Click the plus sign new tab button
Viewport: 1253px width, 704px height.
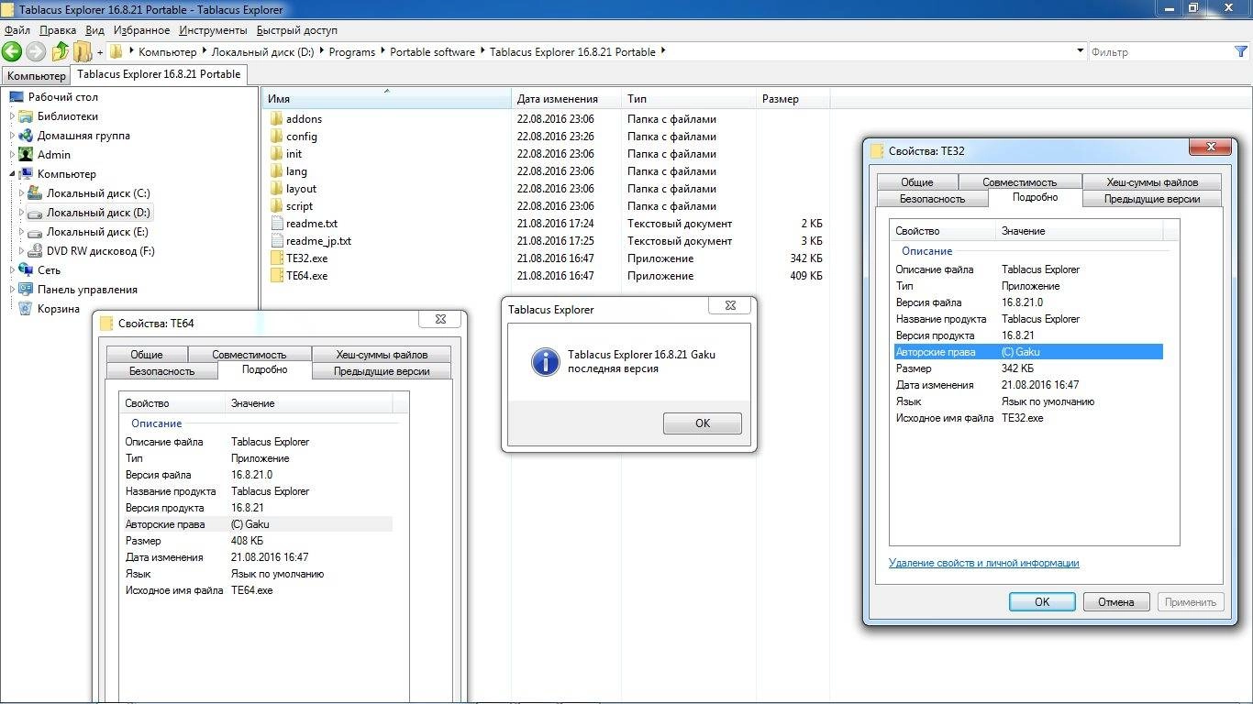coord(100,52)
